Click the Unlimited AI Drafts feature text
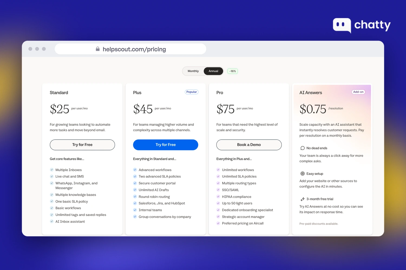 (154, 190)
